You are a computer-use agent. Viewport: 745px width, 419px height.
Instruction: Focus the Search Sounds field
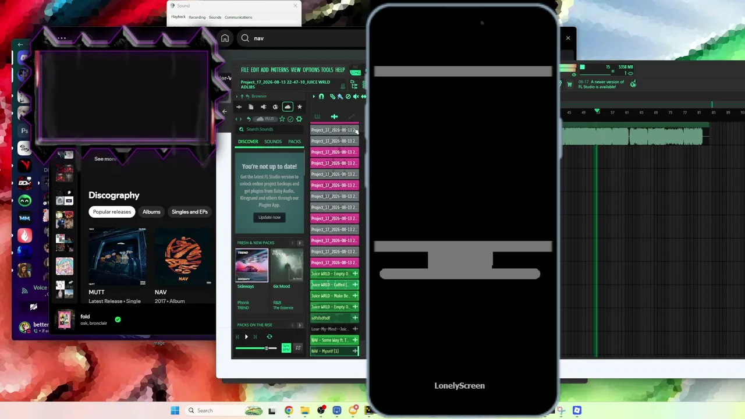click(x=269, y=129)
